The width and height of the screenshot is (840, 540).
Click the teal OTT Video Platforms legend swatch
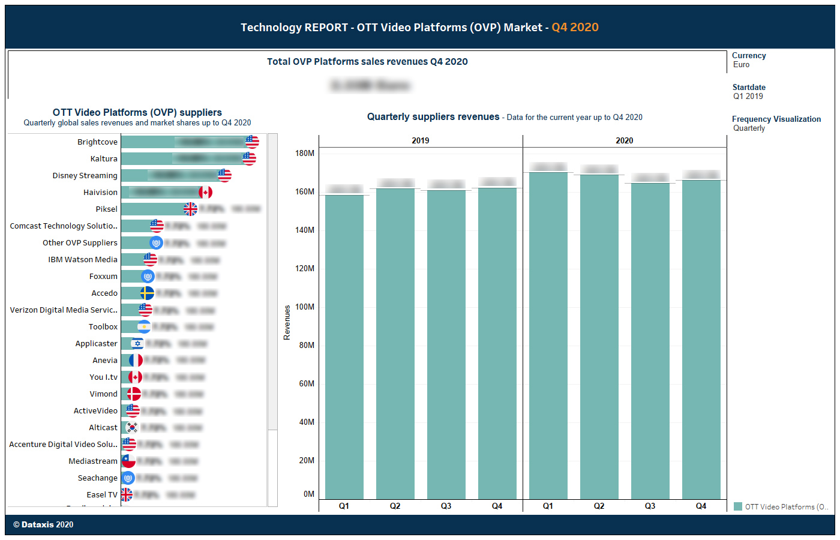coord(738,506)
